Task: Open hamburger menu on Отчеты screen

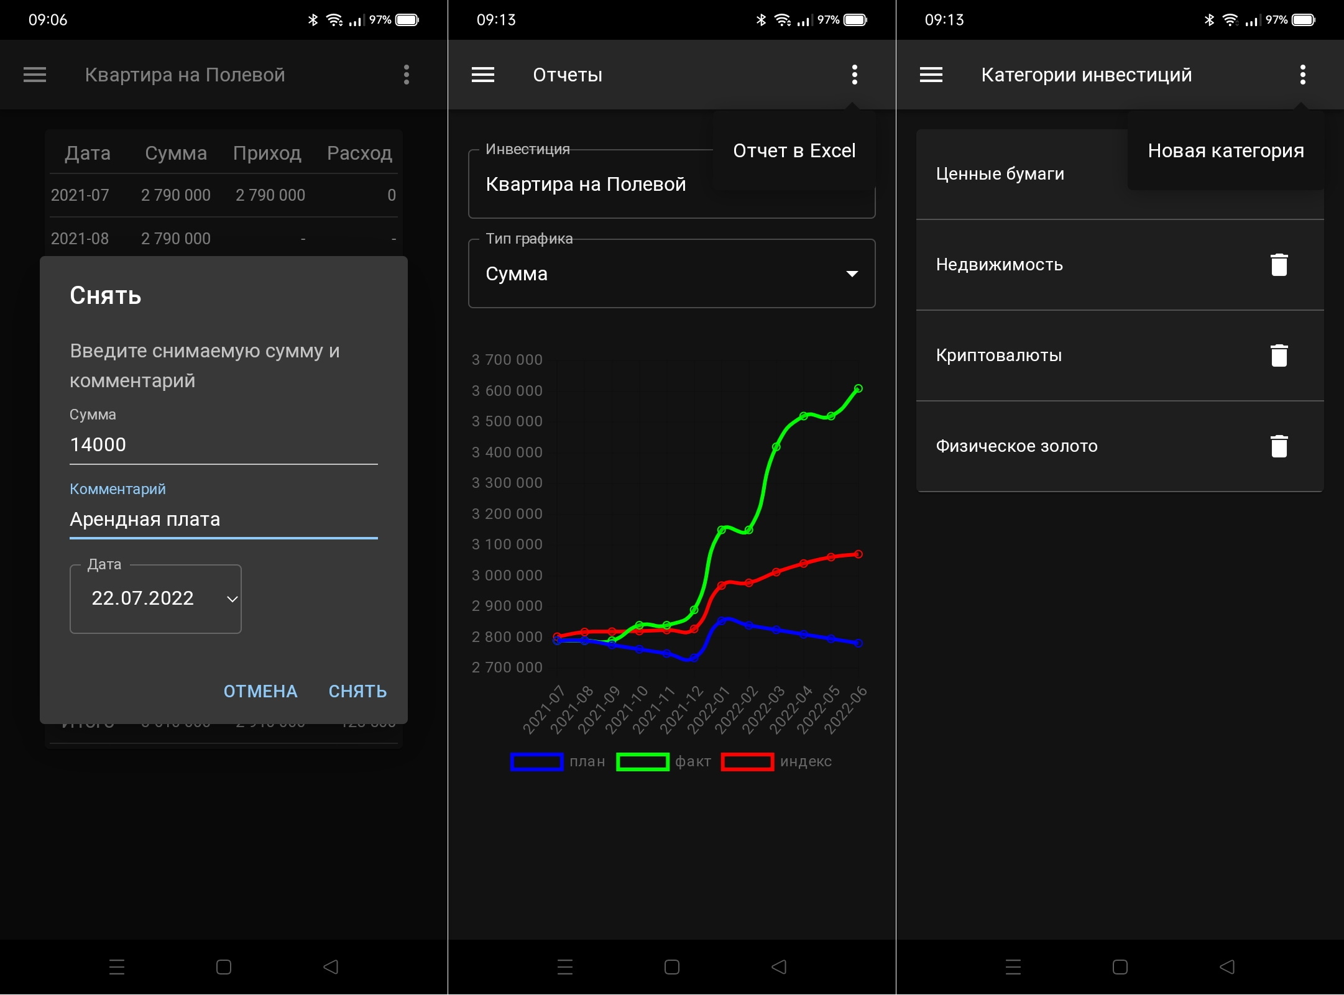Action: (483, 75)
